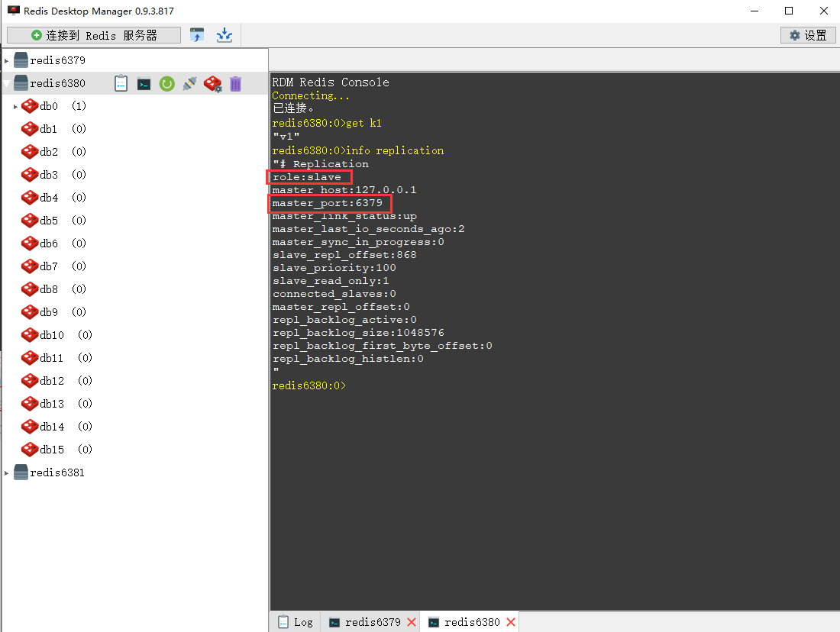
Task: Minimize the Redis Desktop Manager window
Action: (754, 11)
